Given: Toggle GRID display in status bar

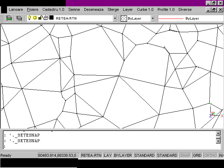Looking at the screenshot, I should [x=197, y=155].
